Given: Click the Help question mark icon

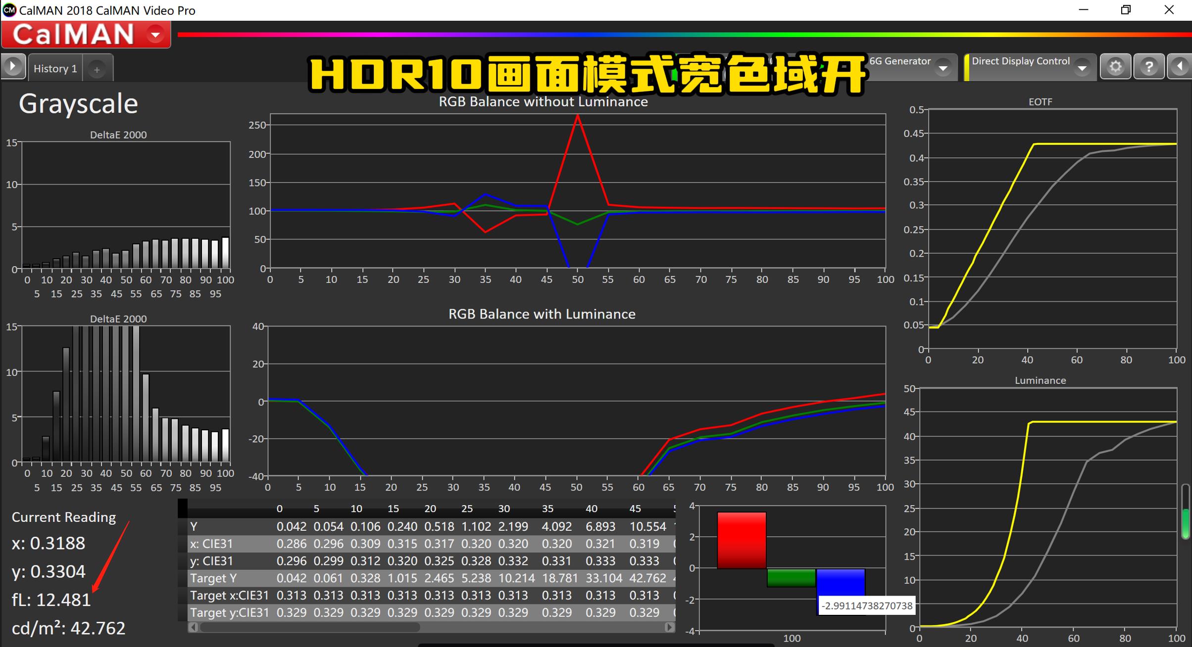Looking at the screenshot, I should (1149, 66).
